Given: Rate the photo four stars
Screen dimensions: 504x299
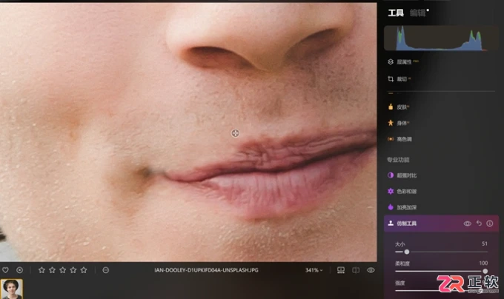Looking at the screenshot, I should pyautogui.click(x=73, y=270).
